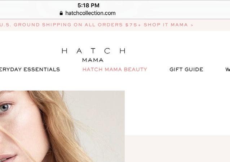Image resolution: width=230 pixels, height=162 pixels.
Task: Click the MAMA sub-logo text
Action: (93, 60)
